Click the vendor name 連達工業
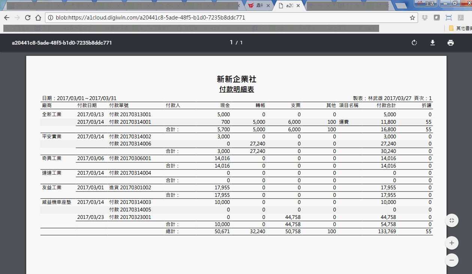472x274 pixels. point(52,173)
